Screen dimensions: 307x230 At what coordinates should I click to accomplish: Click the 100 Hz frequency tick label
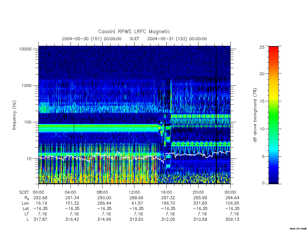(x=27, y=122)
